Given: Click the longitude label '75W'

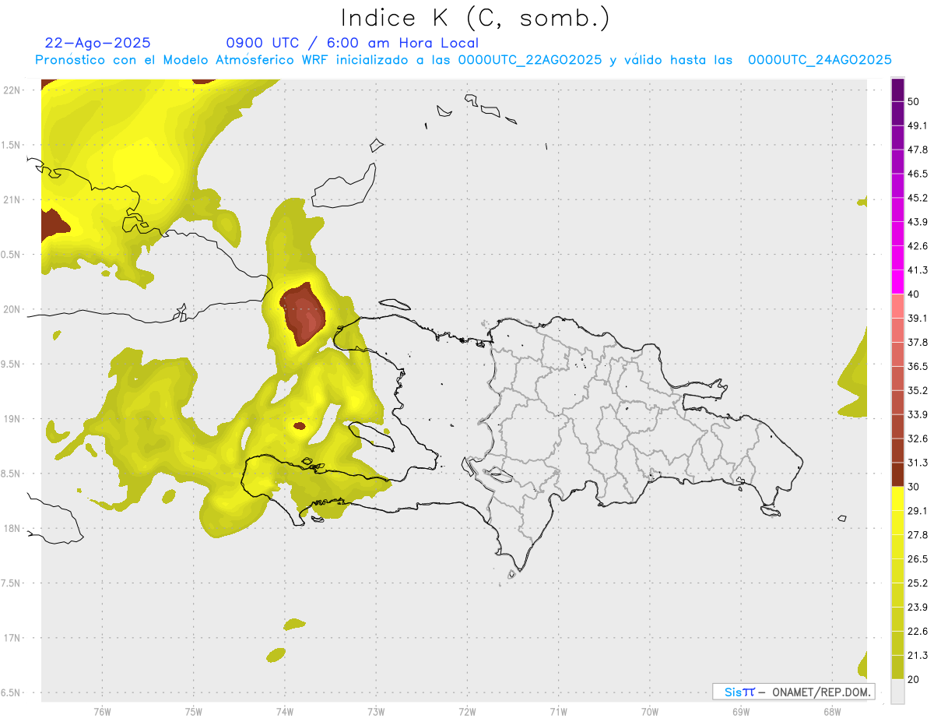Looking at the screenshot, I should pyautogui.click(x=193, y=712).
